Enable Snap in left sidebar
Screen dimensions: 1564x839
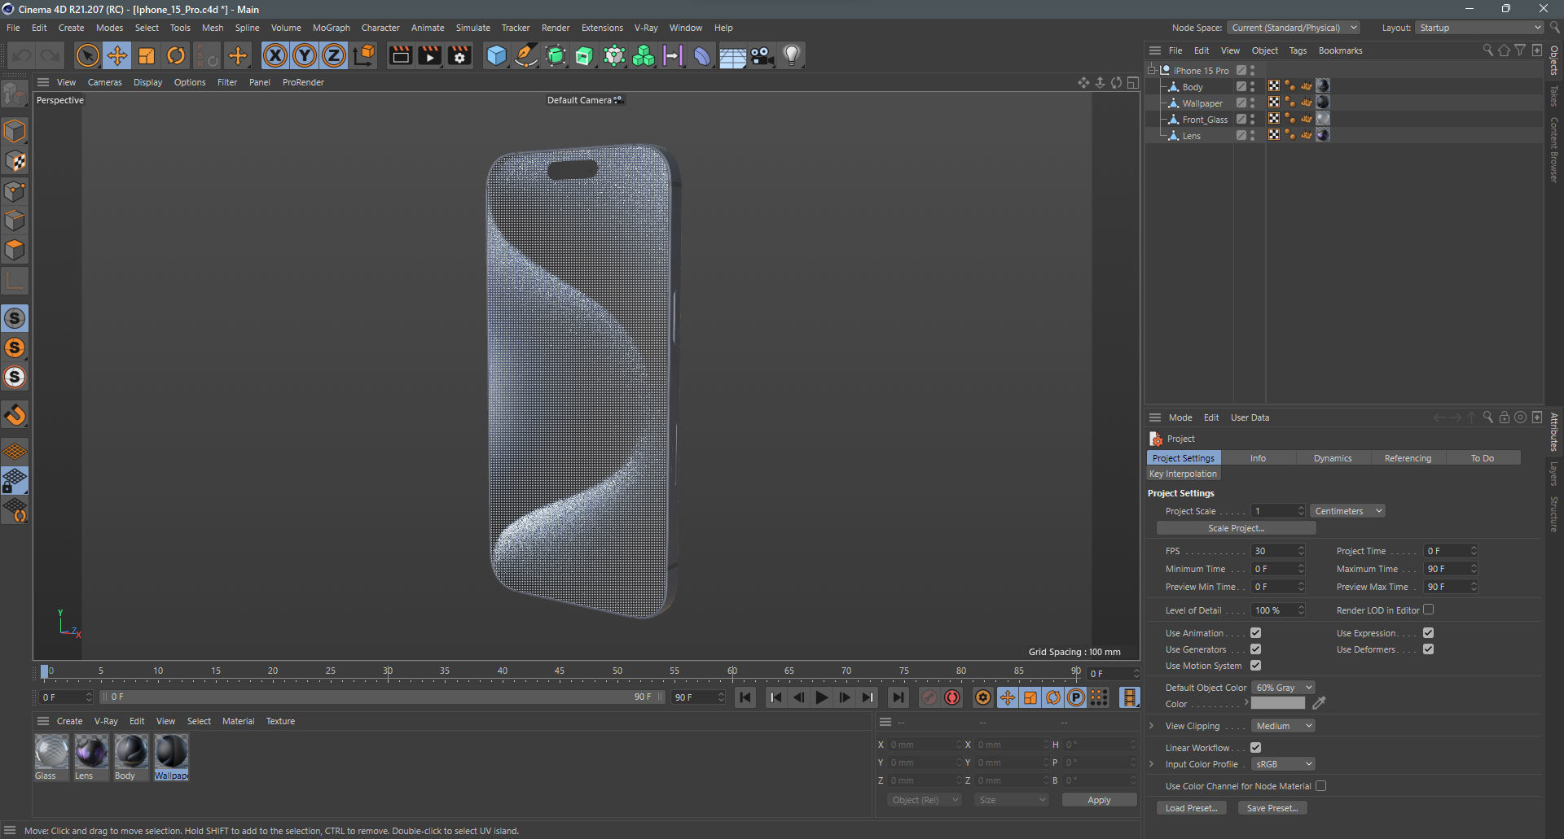click(15, 415)
